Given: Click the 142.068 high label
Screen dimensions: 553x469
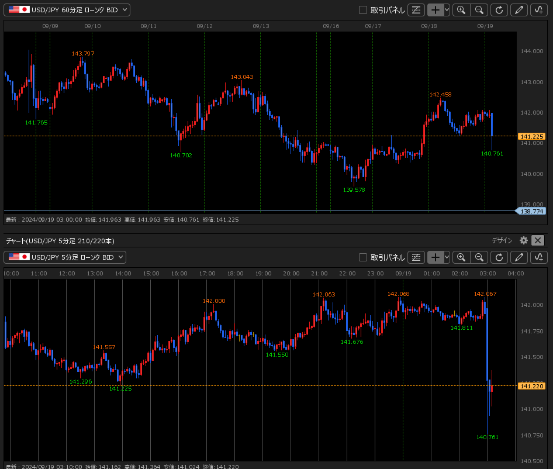Looking at the screenshot, I should [399, 294].
